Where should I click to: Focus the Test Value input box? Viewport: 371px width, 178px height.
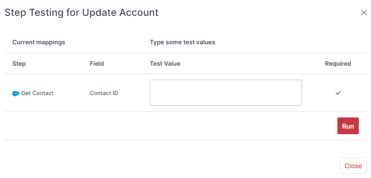(226, 93)
